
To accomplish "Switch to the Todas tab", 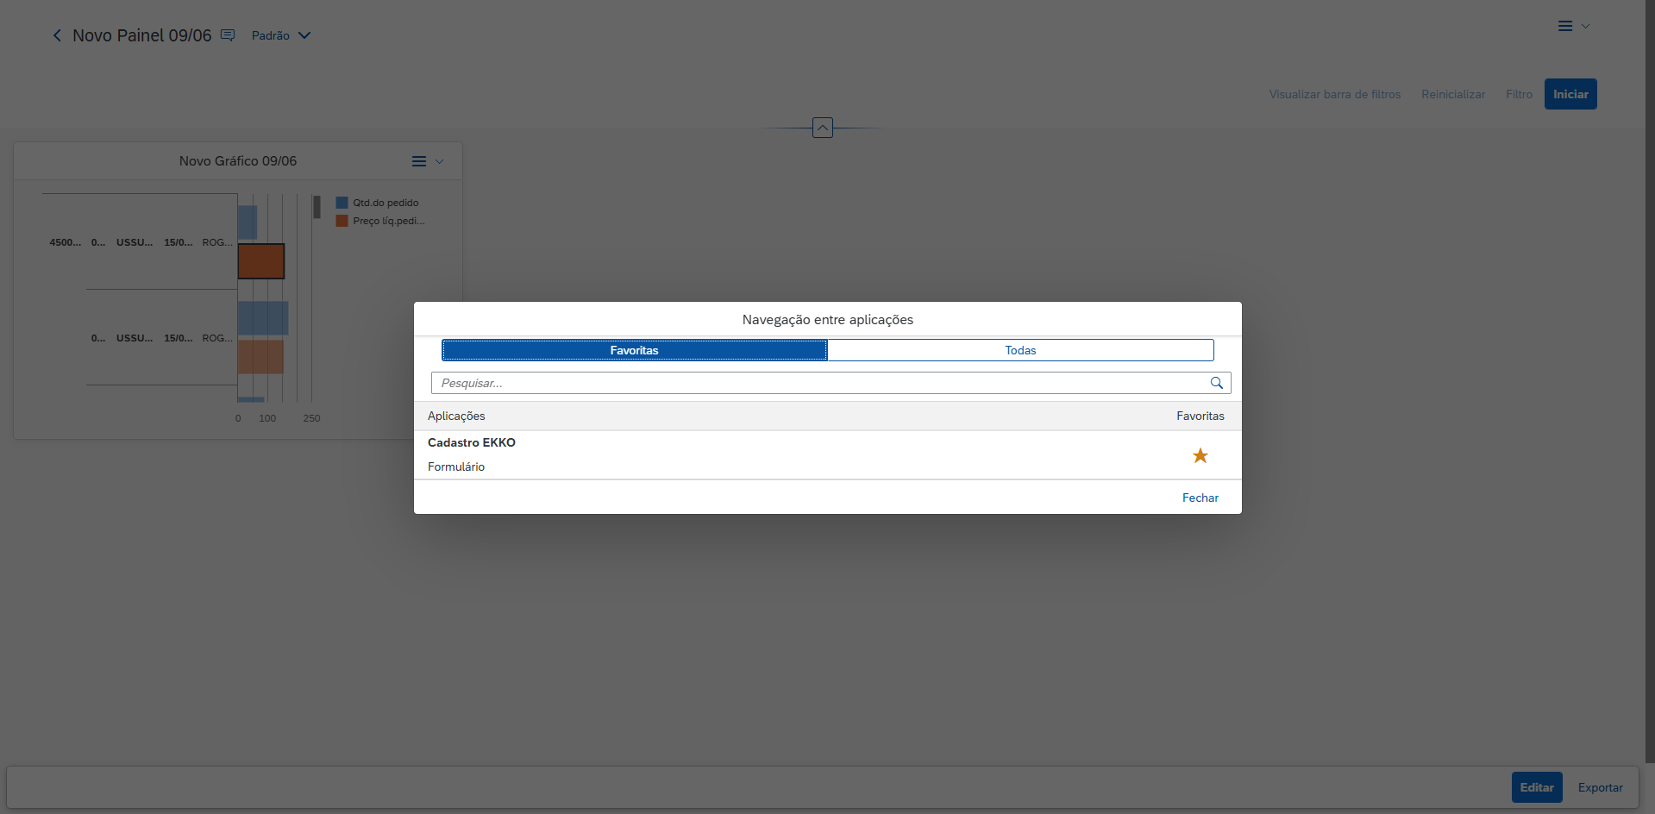I will 1020,350.
